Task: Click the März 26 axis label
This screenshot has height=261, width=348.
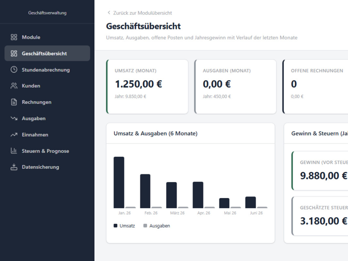Action: 177,213
